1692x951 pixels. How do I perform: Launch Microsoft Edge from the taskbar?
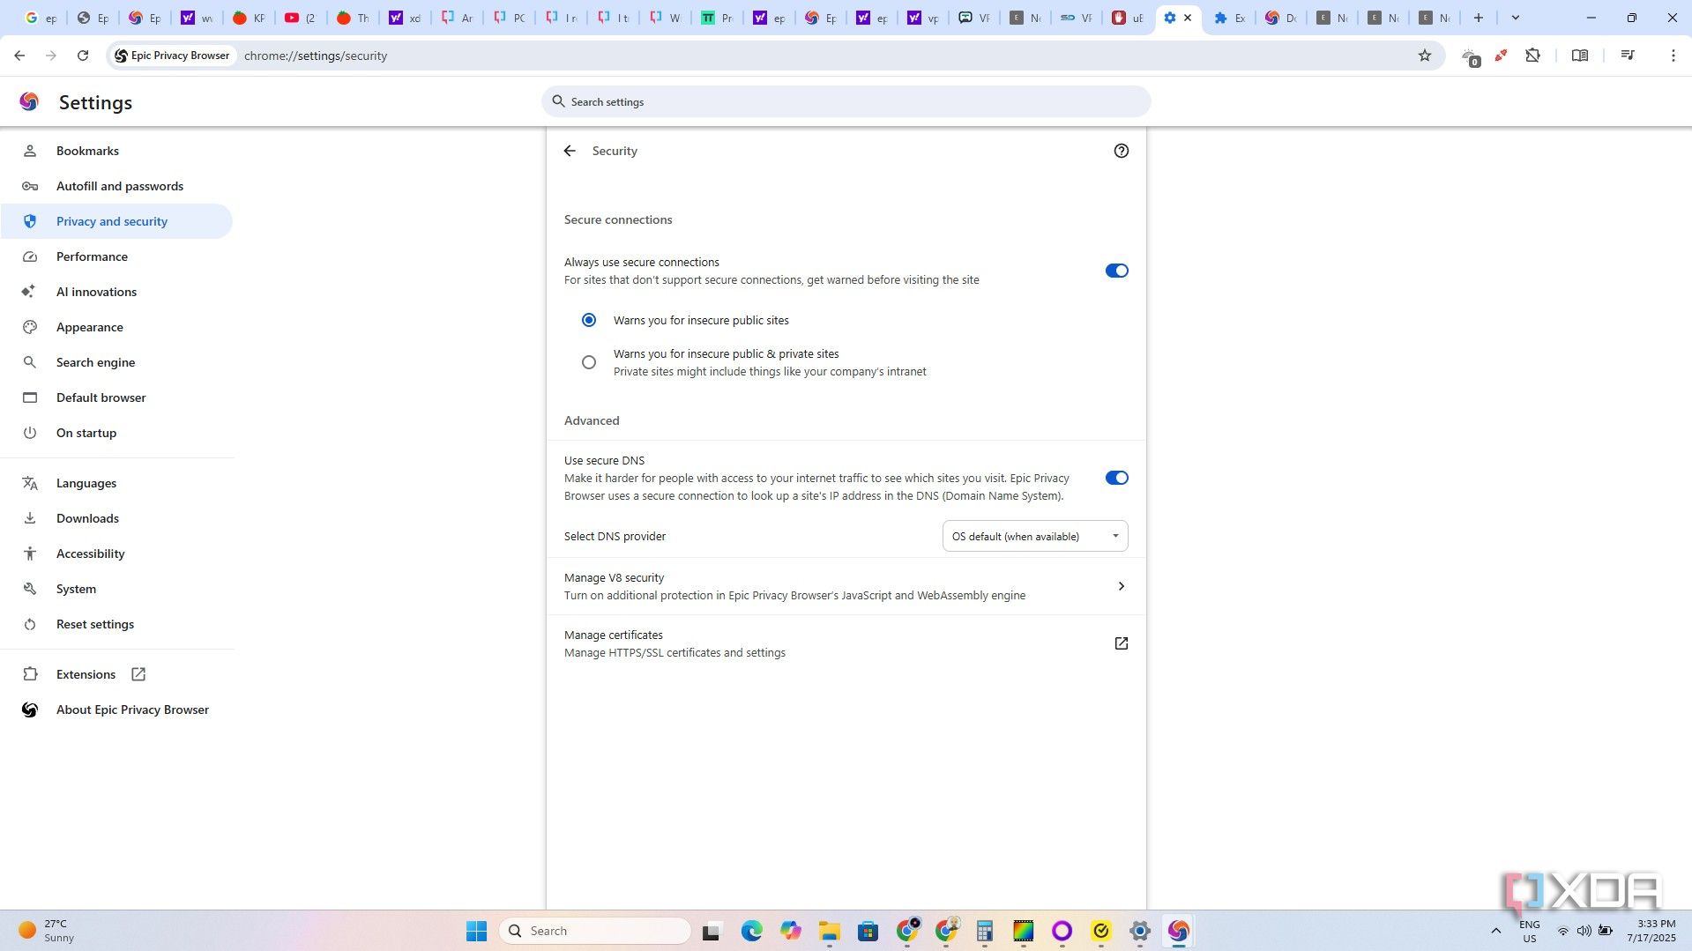click(751, 931)
